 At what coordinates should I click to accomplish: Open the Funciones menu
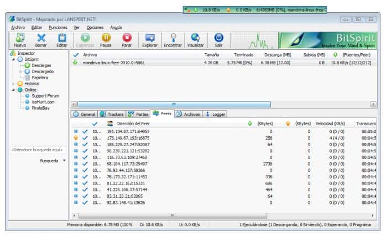tap(58, 28)
